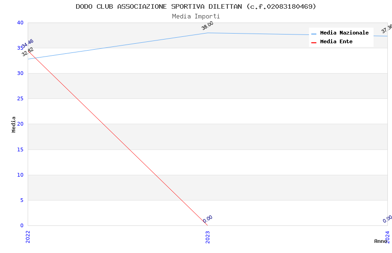The image size is (392, 253).
Task: Click the 40 y-axis tick label
Action: 20,23
